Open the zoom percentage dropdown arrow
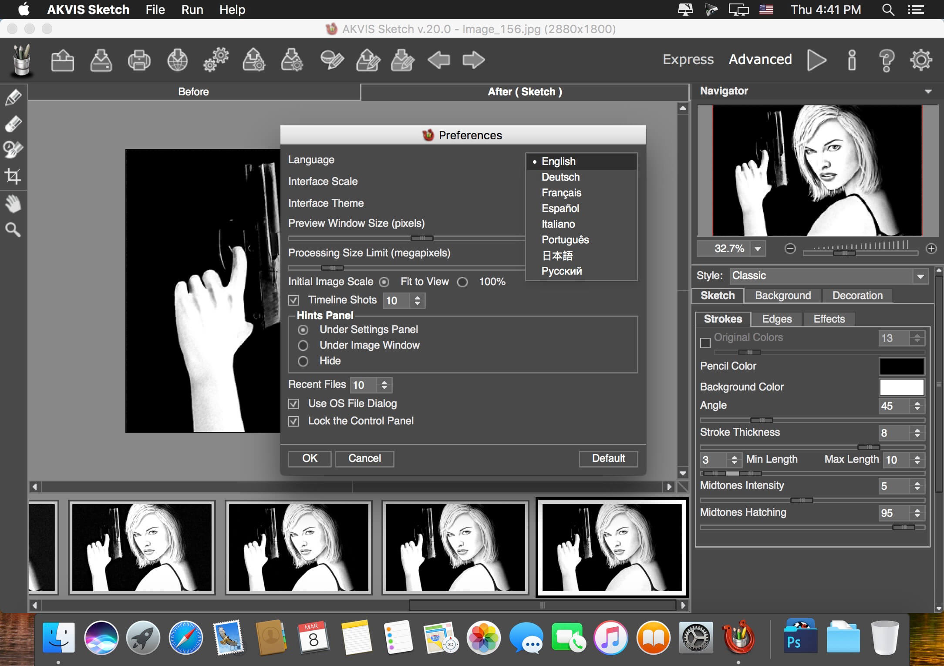The height and width of the screenshot is (666, 944). (758, 249)
